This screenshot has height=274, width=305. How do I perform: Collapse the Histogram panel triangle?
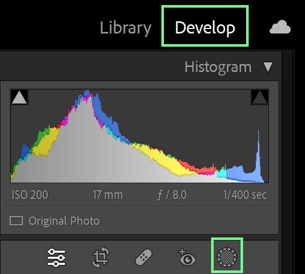pos(268,67)
